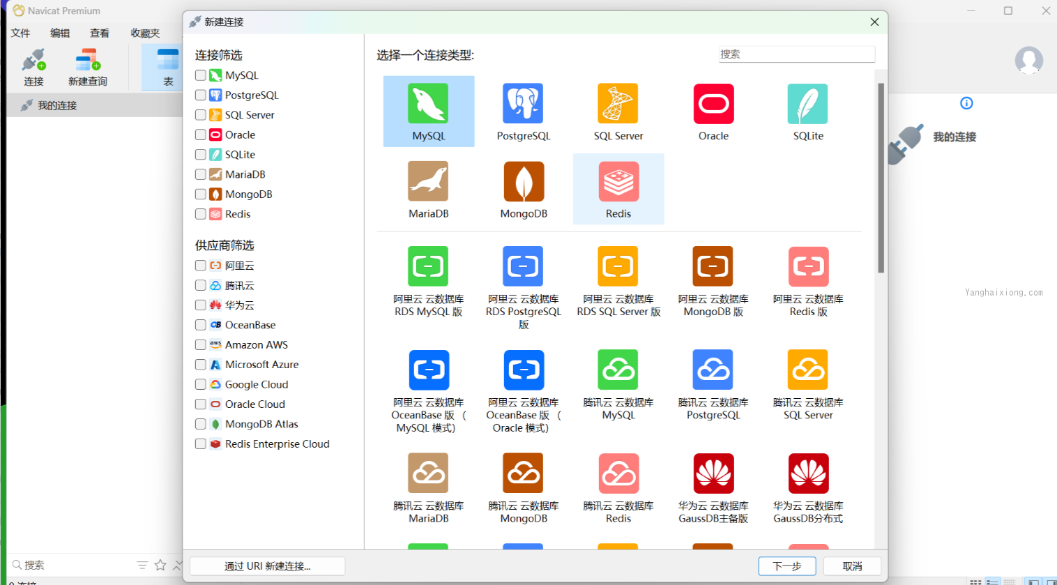Select the Redis connection icon

tap(618, 181)
